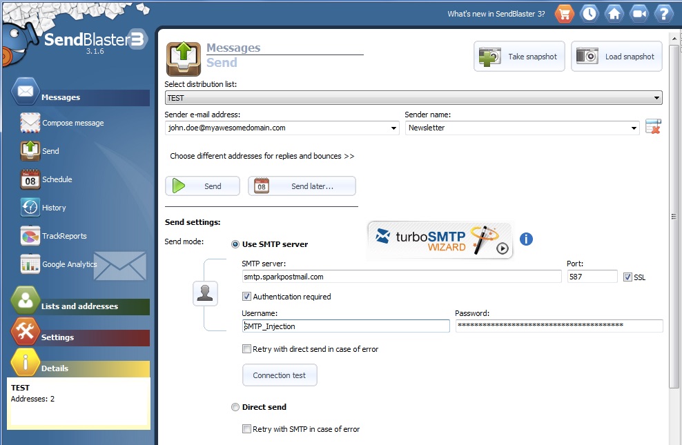This screenshot has height=445, width=682.
Task: Click the Settings tools icon
Action: (26, 332)
